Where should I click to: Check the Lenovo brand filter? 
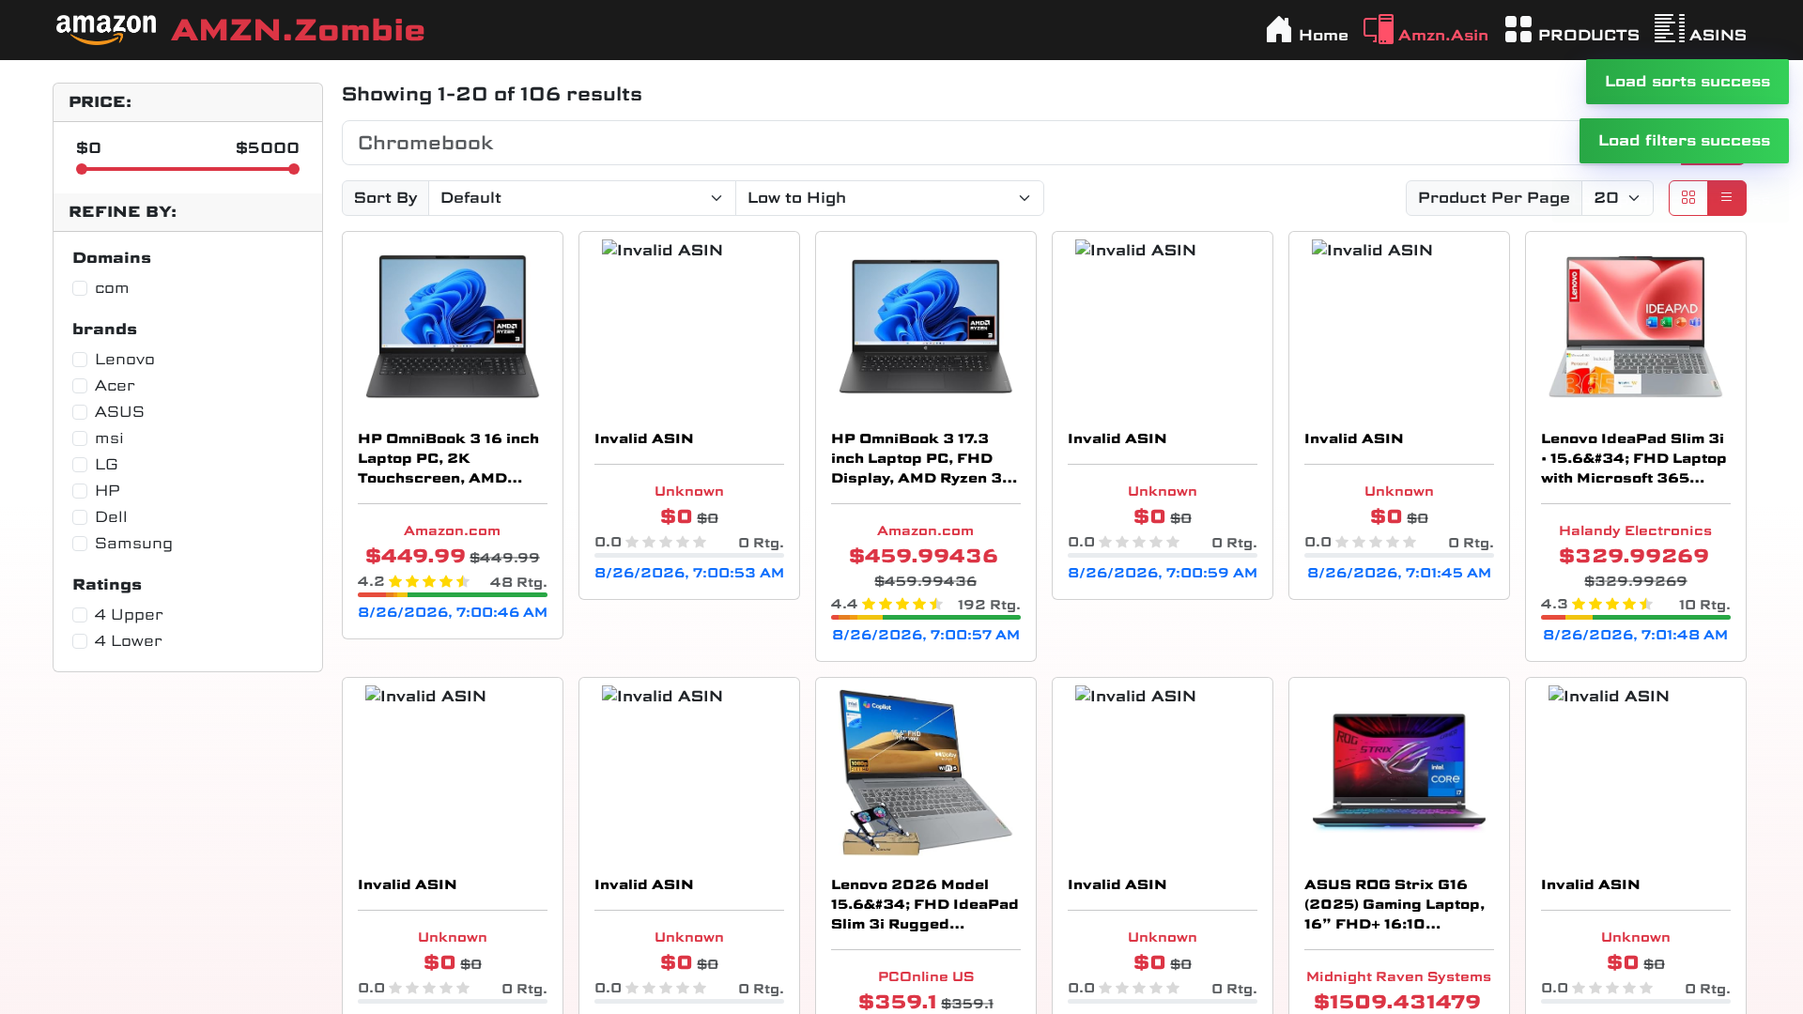click(80, 360)
